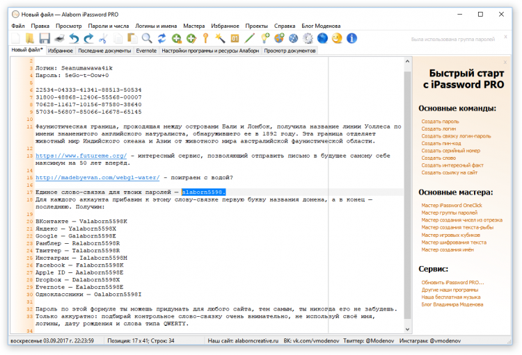
Task: Click the futureme.org link in the text
Action: (x=81, y=156)
